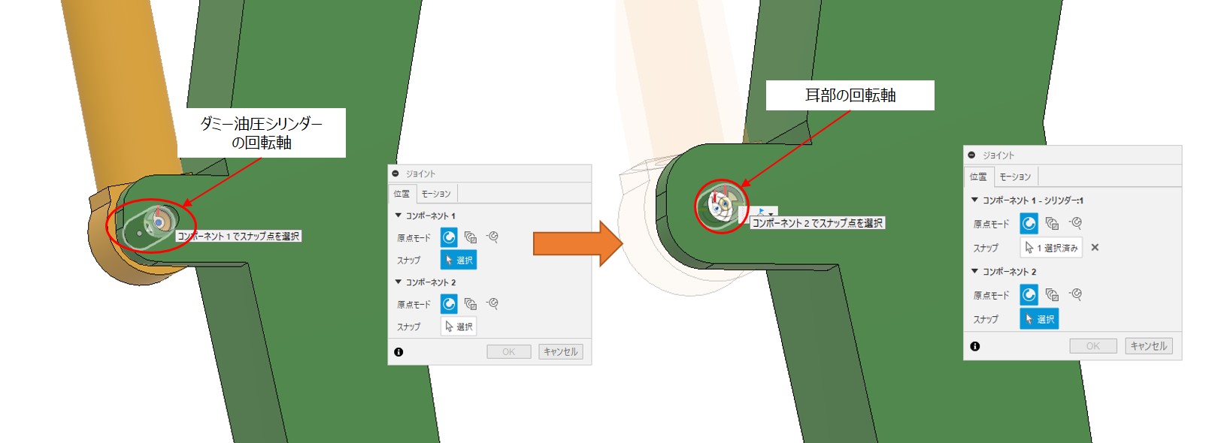Image resolution: width=1215 pixels, height=443 pixels.
Task: Choose between-two-faces origin mode for コンポーネント 1, left dialog
Action: (x=471, y=237)
